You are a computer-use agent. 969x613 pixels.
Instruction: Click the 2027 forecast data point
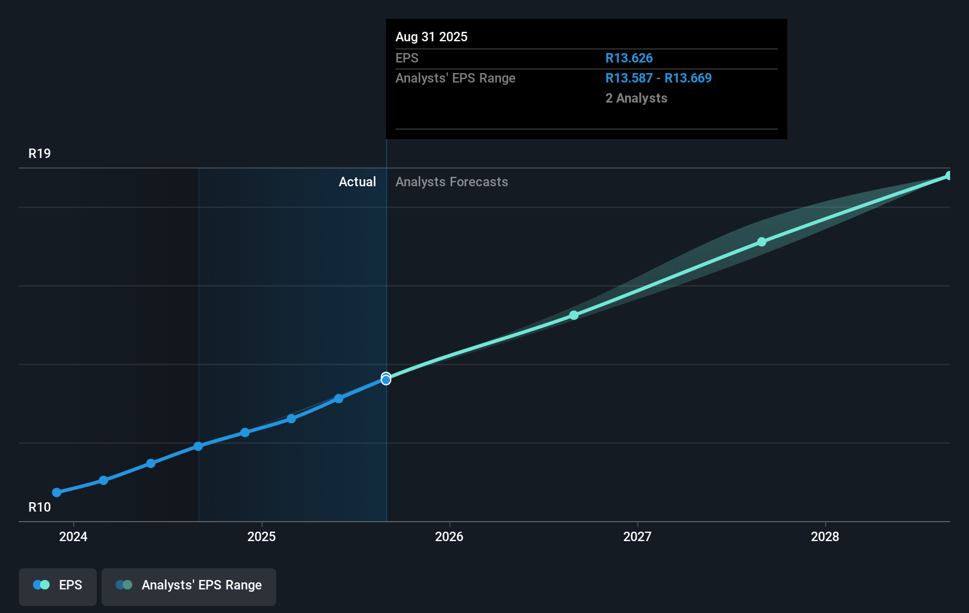[574, 315]
